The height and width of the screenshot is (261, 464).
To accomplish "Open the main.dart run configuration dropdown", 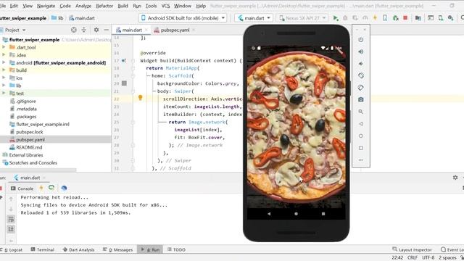I will click(254, 18).
